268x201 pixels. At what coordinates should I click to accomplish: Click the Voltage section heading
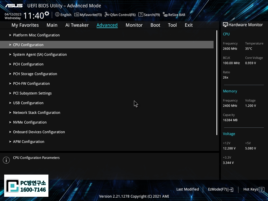[229, 134]
